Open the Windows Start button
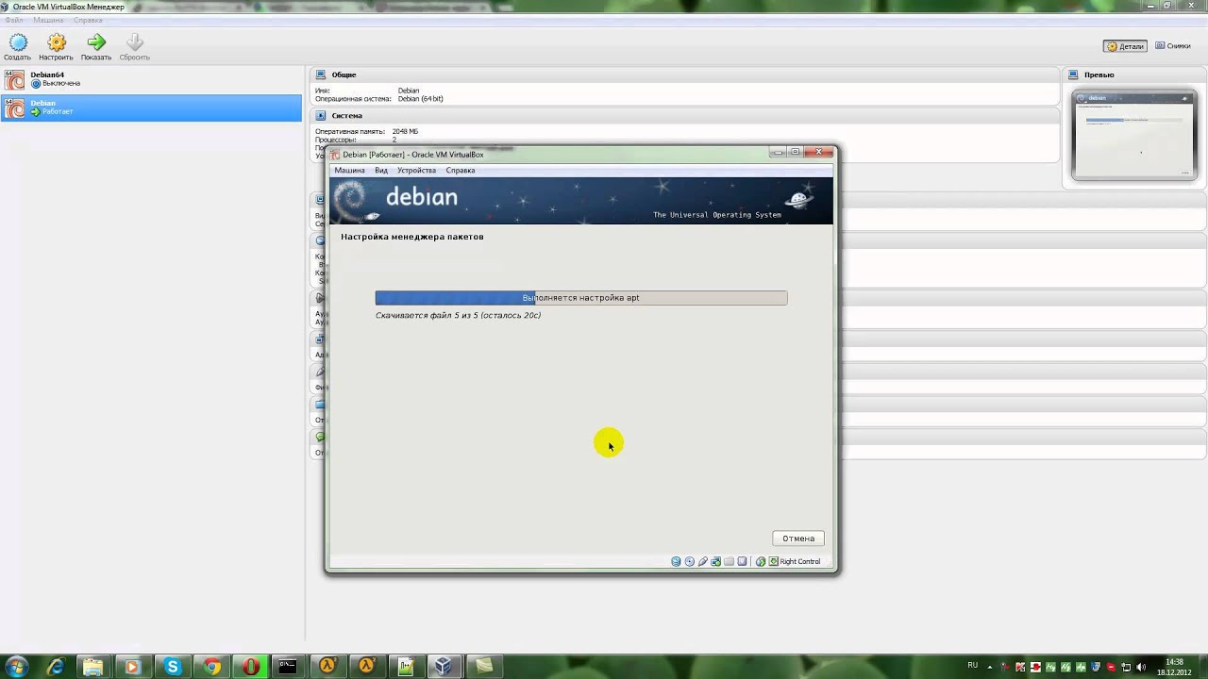Screen dimensions: 1208x679 click(16, 666)
